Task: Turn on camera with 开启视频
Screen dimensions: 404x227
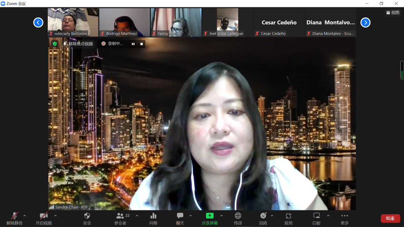Action: [x=44, y=216]
